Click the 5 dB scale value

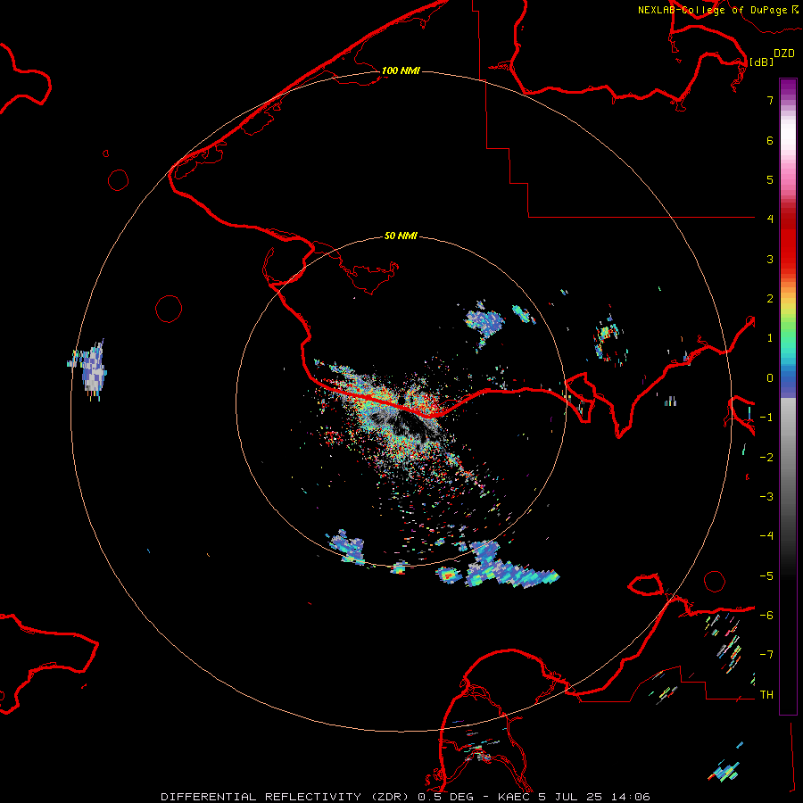pos(770,179)
